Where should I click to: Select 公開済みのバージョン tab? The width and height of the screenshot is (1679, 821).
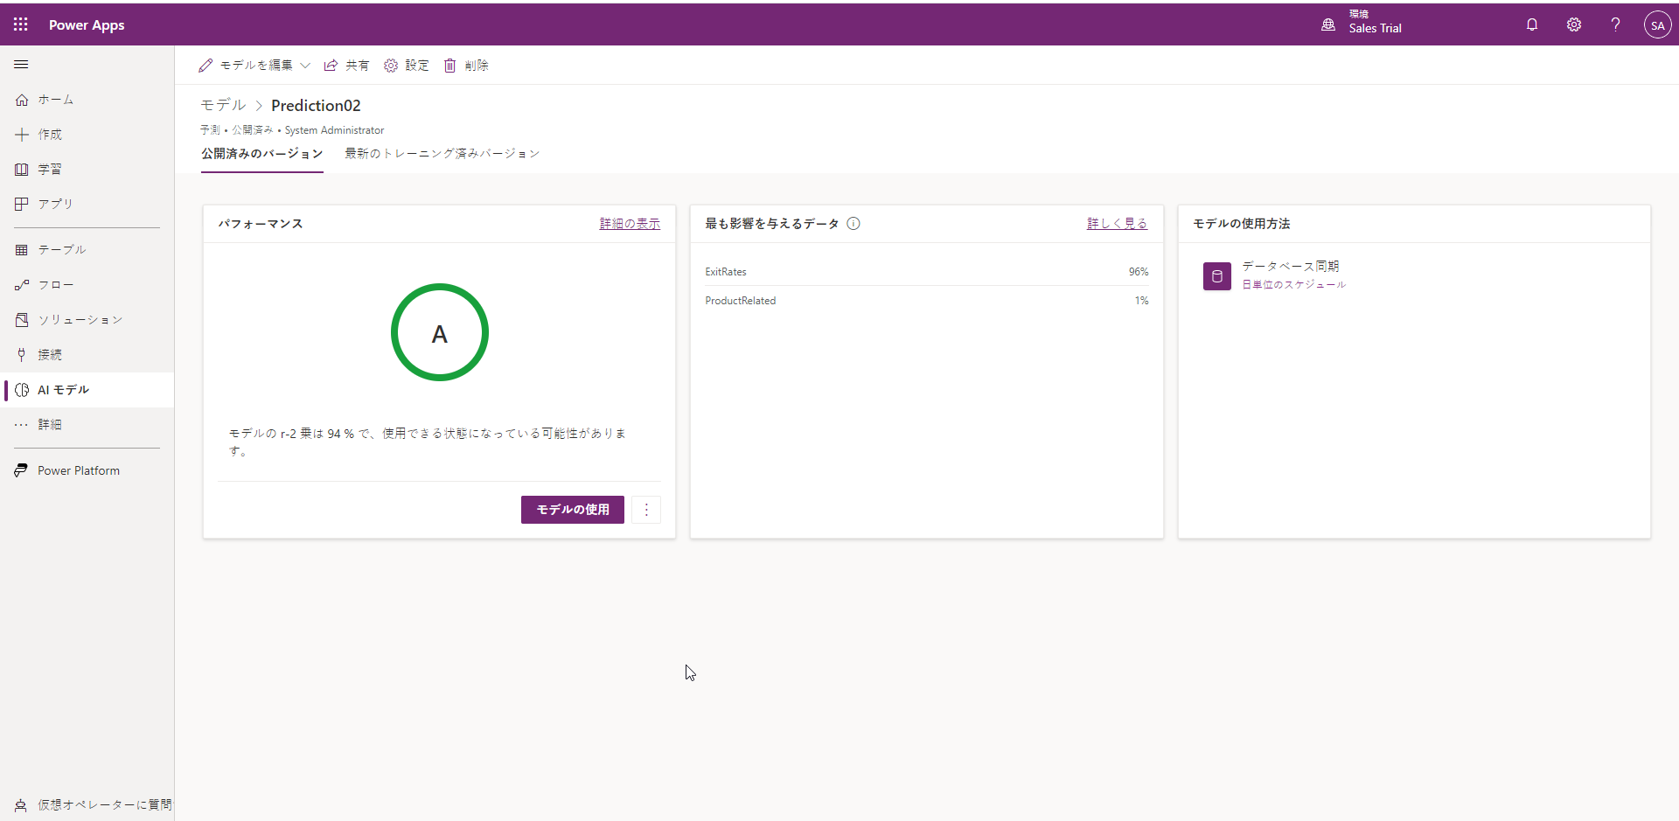[x=262, y=154]
